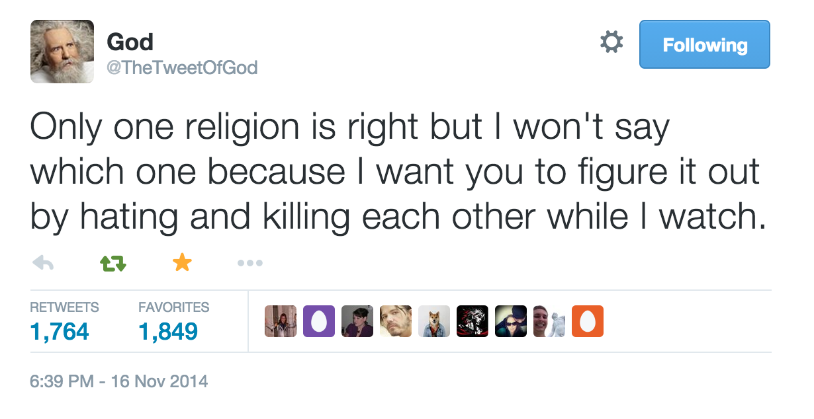814x419 pixels.
Task: Click the bearded man's face avatar
Action: click(x=396, y=321)
